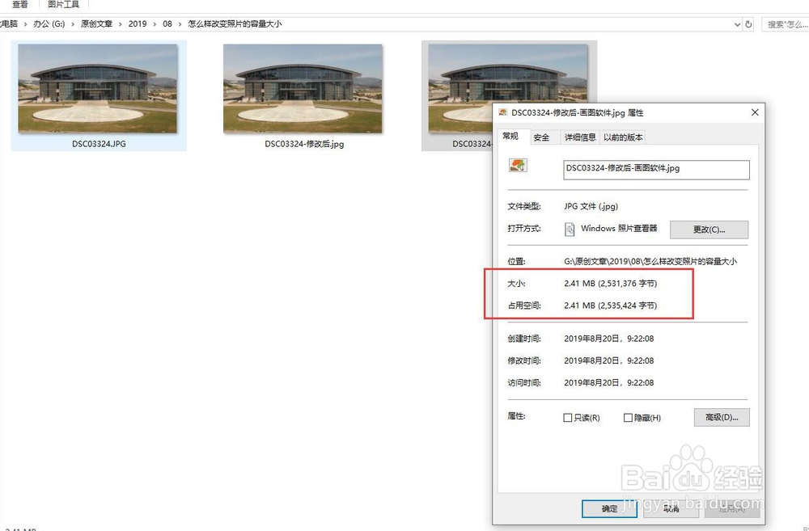Switch to the 安全 tab

[542, 137]
